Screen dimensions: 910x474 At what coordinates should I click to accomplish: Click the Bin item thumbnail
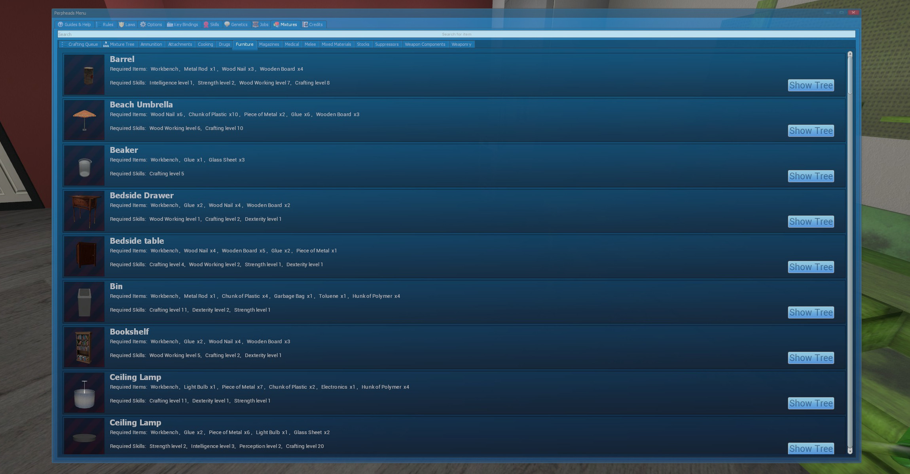[x=84, y=302]
